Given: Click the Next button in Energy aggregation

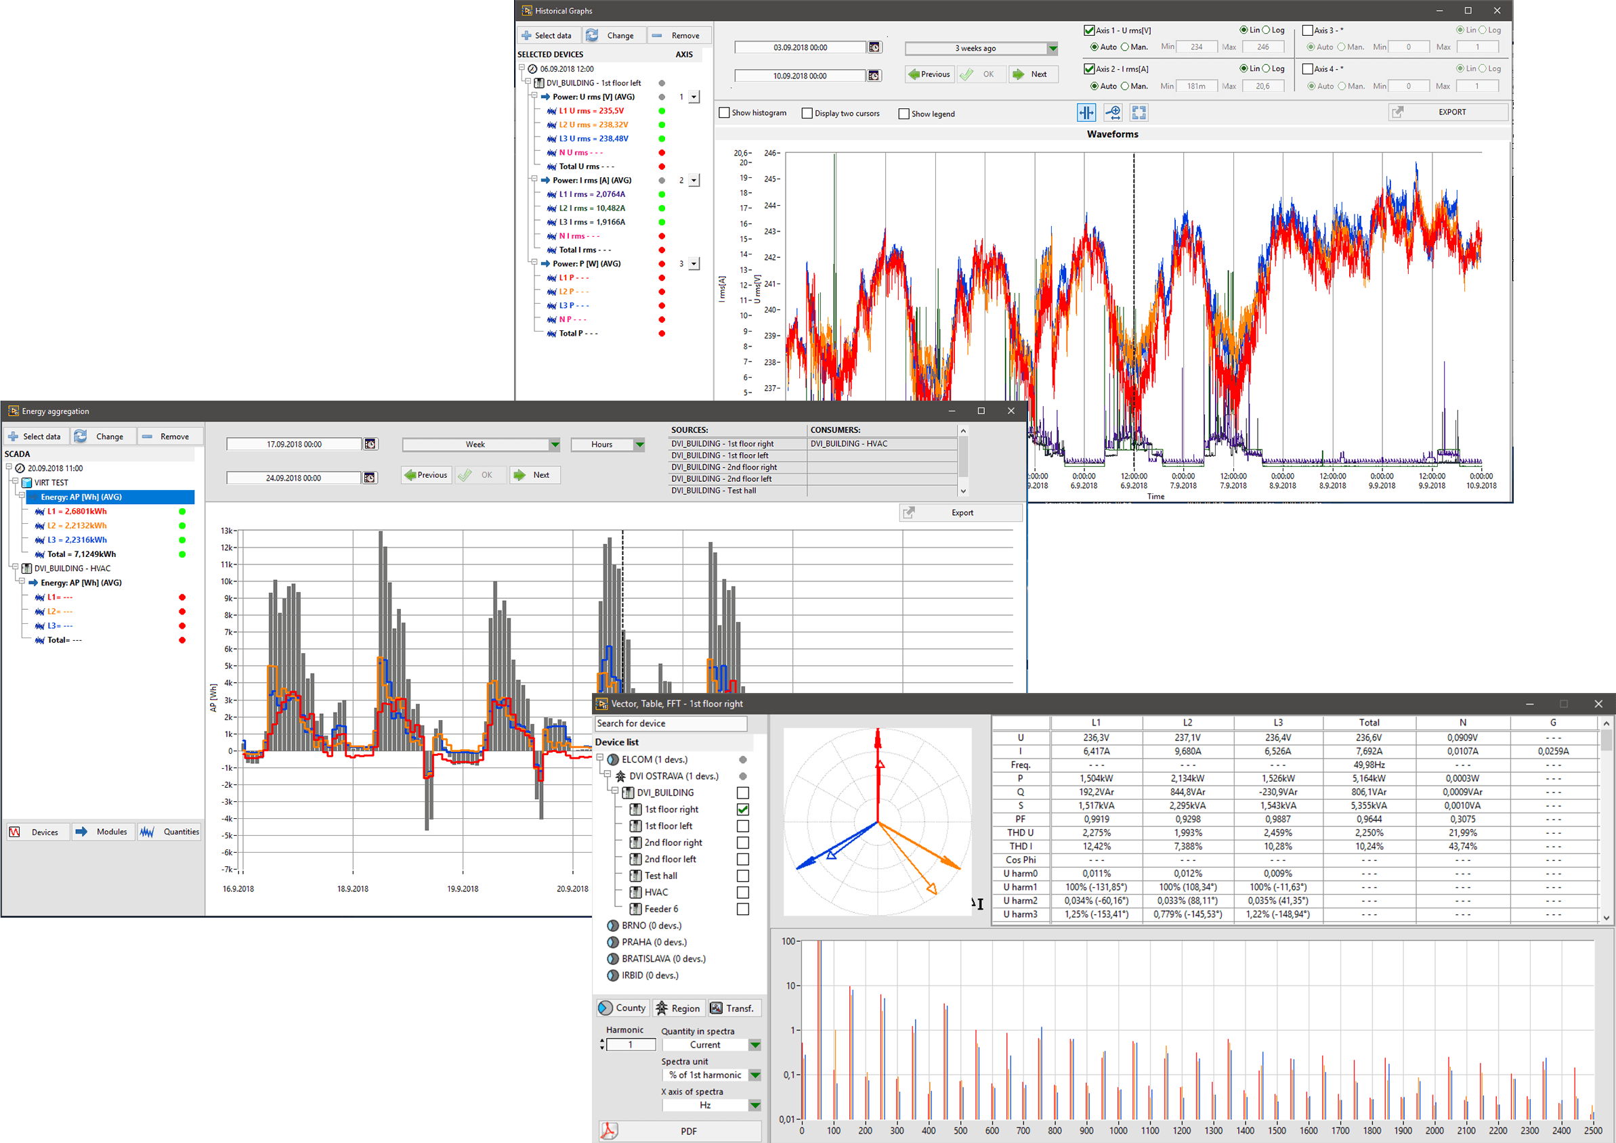Looking at the screenshot, I should 534,474.
